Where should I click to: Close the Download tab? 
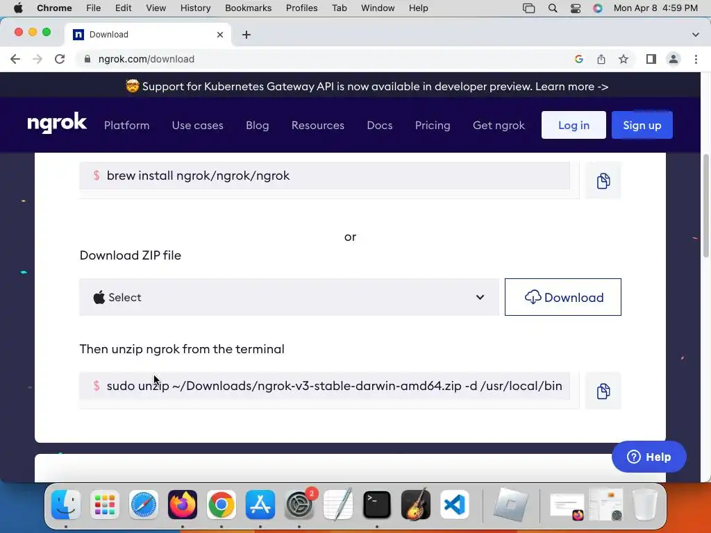(x=220, y=35)
